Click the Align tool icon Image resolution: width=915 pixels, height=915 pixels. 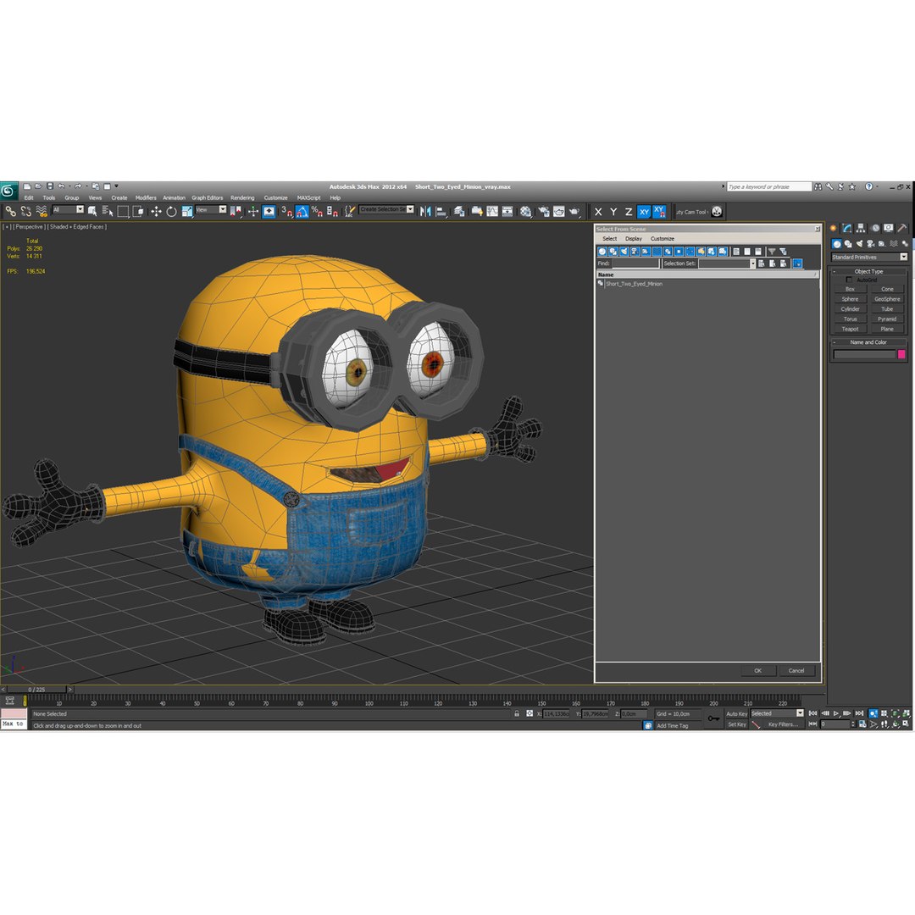[441, 211]
